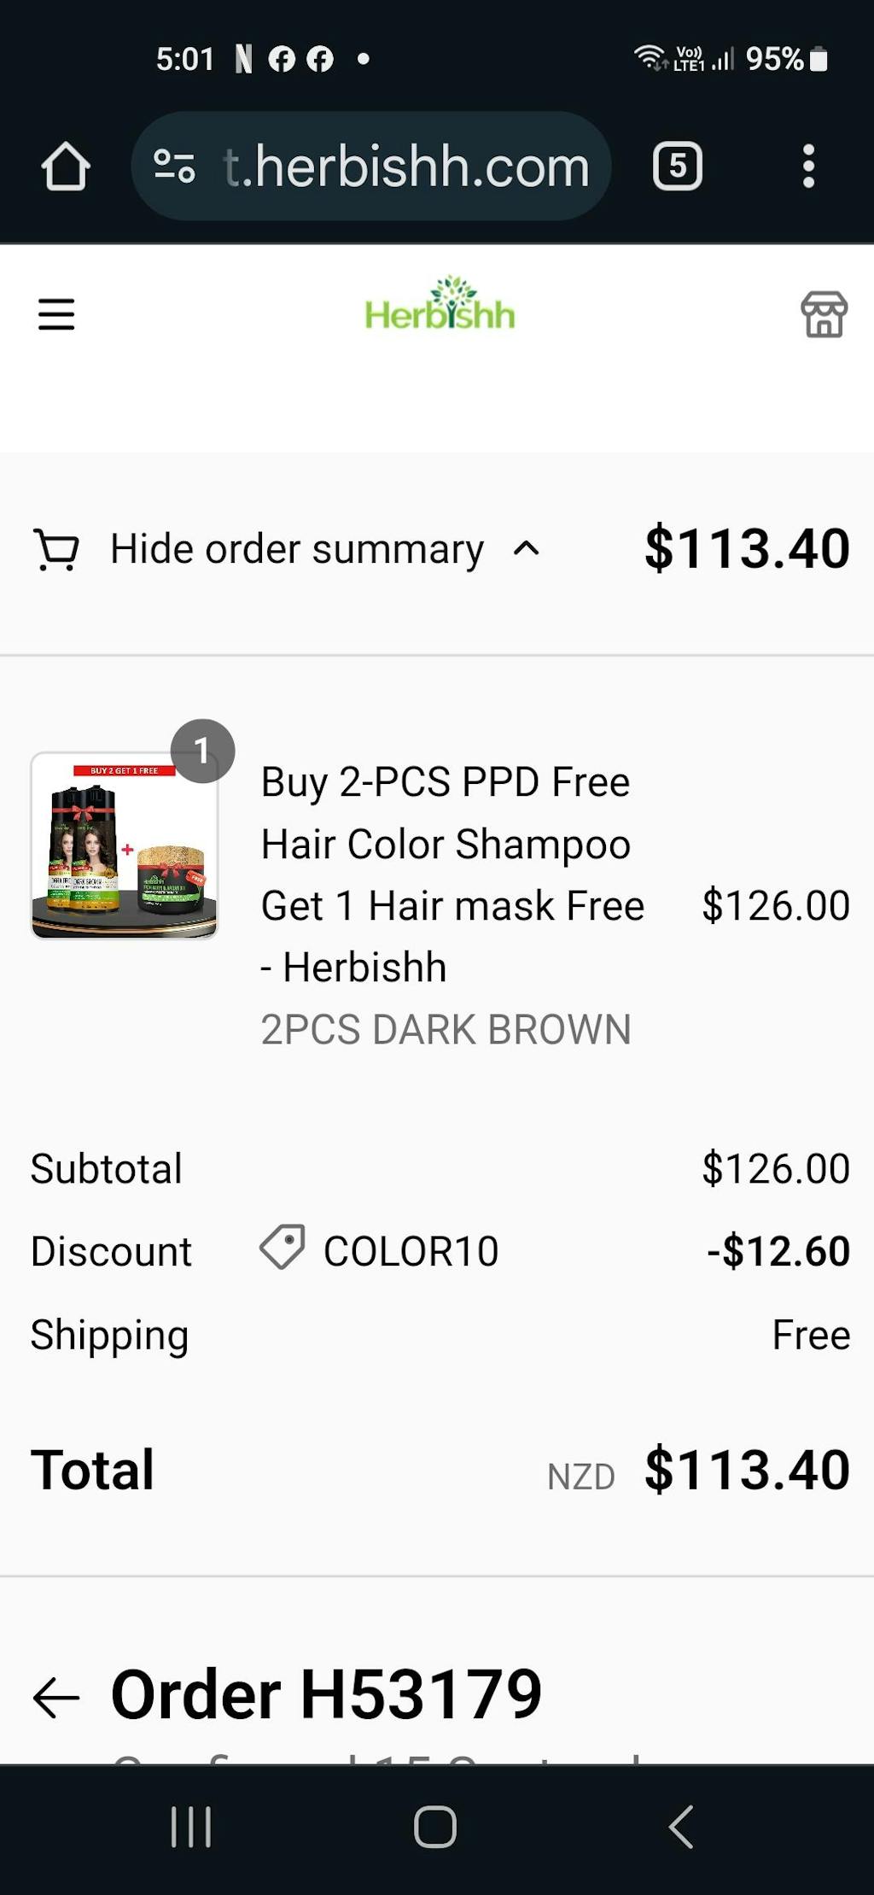Open Chrome three-dot overflow menu

[808, 166]
